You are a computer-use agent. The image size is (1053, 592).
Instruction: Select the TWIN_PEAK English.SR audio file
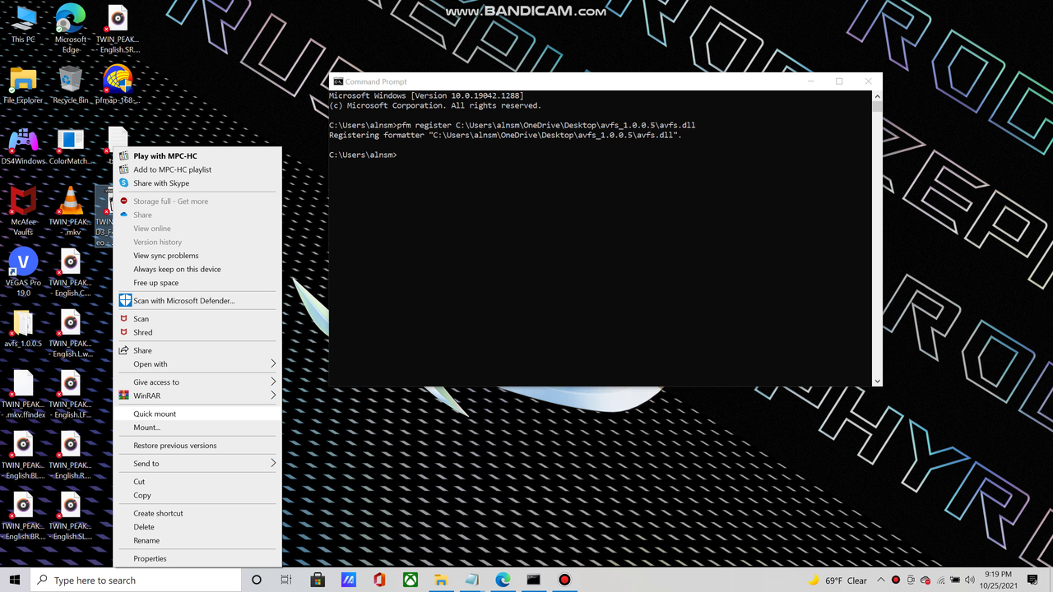pos(118,29)
